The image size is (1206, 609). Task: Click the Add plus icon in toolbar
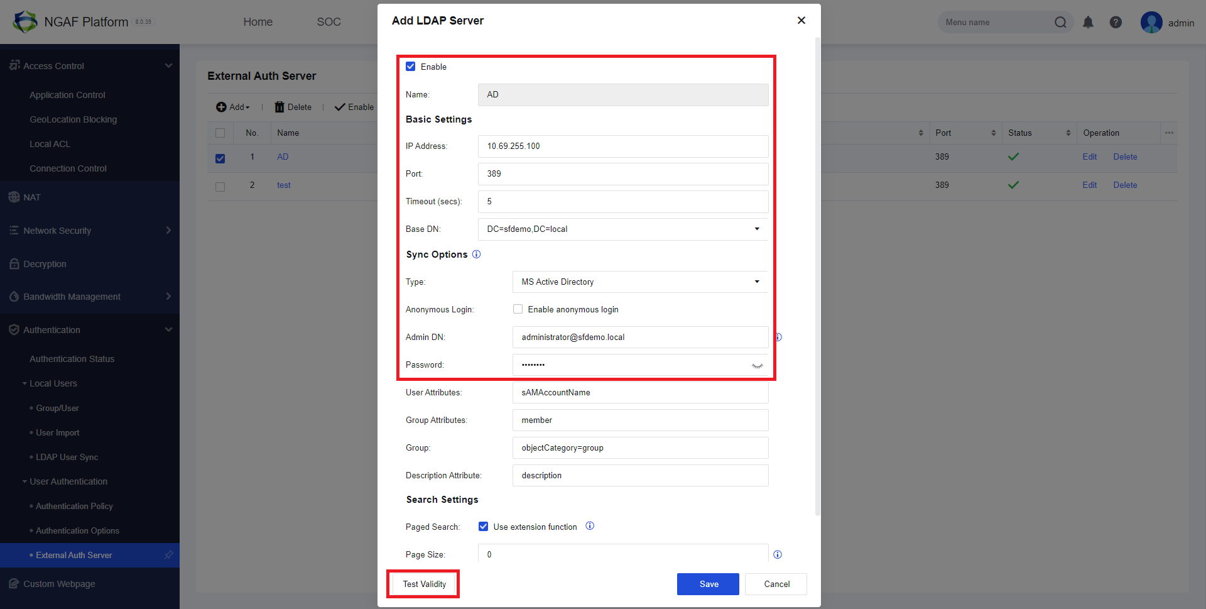tap(221, 107)
